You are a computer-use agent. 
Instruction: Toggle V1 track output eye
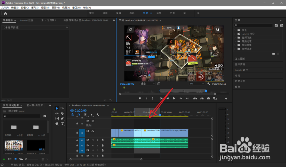pos(93,131)
